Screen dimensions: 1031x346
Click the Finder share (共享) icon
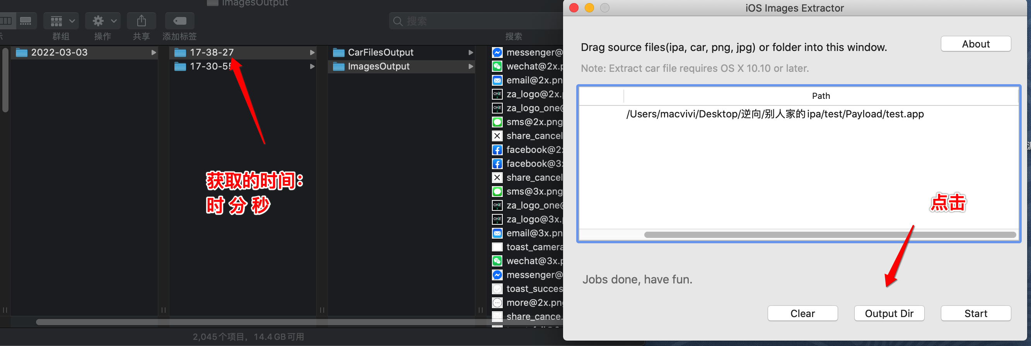[x=141, y=21]
